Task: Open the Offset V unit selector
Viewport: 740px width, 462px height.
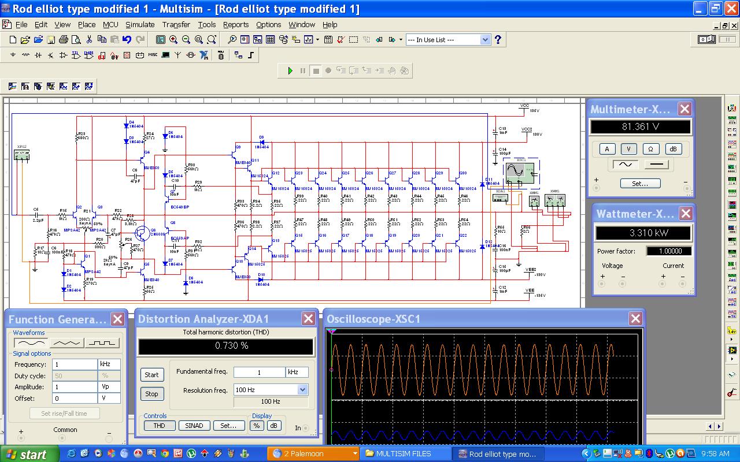Action: [x=109, y=398]
